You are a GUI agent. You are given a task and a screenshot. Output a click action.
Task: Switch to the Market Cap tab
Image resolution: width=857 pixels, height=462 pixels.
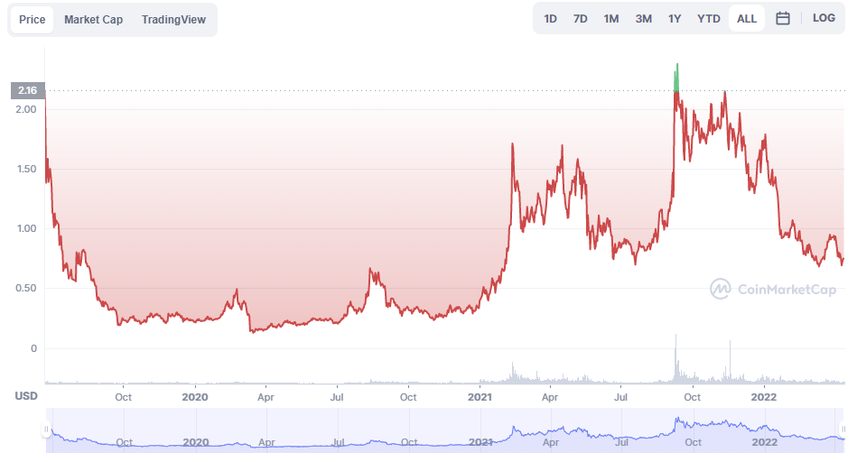[x=93, y=20]
